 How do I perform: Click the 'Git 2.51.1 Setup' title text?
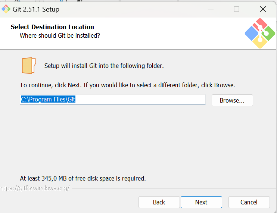36,9
